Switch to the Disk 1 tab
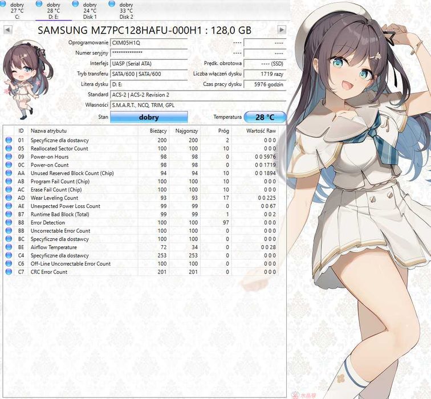This screenshot has width=431, height=399. coord(90,11)
